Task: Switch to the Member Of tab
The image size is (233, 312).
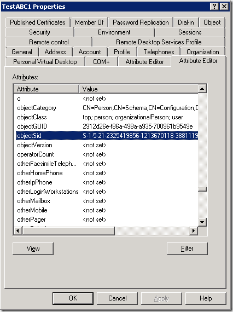Action: (89, 22)
